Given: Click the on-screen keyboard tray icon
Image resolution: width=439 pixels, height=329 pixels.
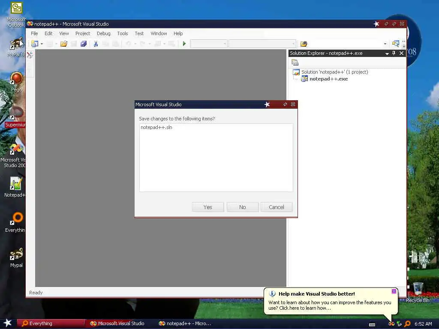Looking at the screenshot, I should 372,325.
